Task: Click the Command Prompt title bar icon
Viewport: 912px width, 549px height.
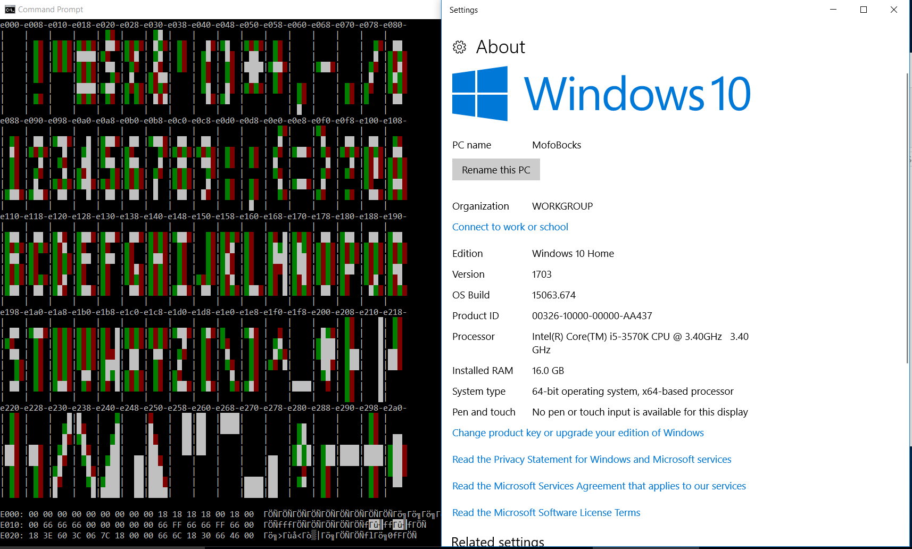Action: click(10, 10)
